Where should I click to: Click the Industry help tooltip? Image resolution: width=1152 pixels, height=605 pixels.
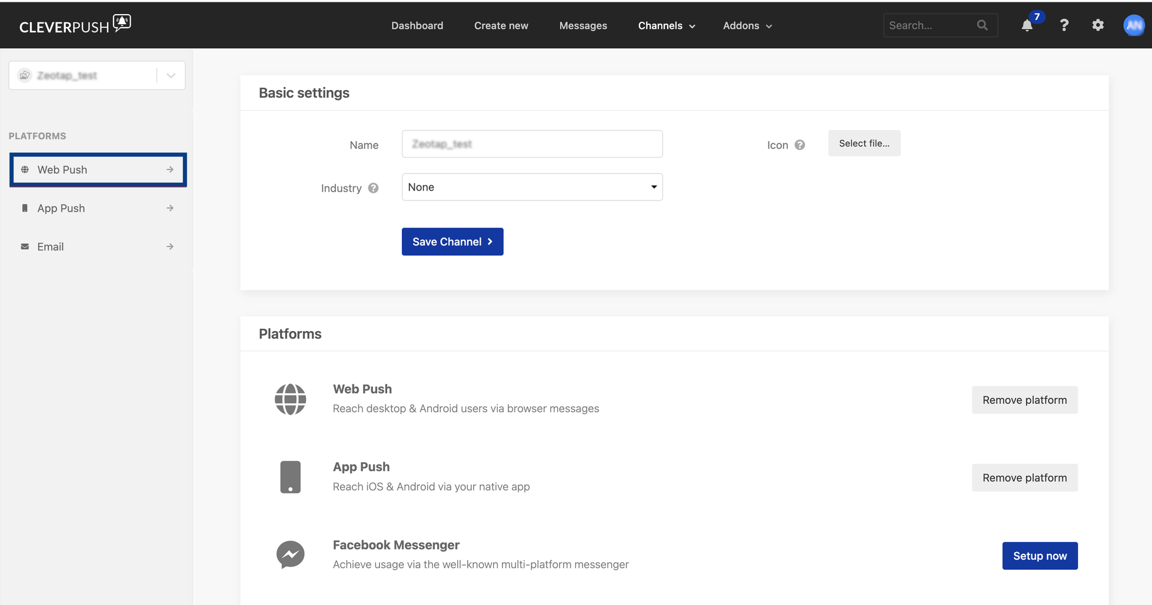tap(373, 188)
